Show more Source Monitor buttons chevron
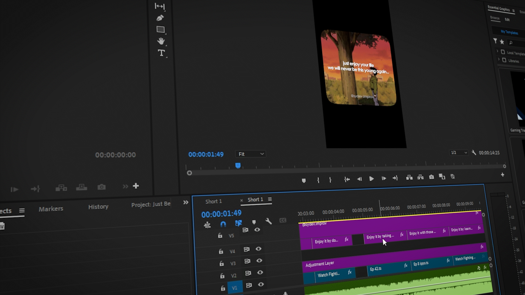The image size is (525, 295). coord(125,186)
